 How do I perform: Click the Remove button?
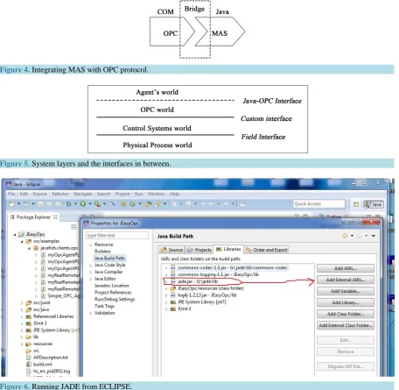[346, 351]
